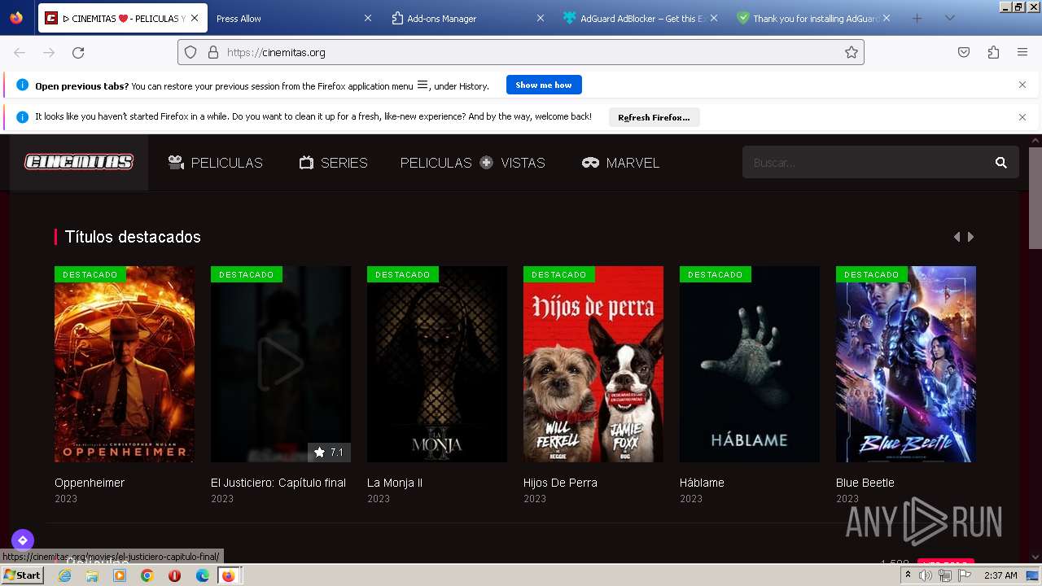Open File Explorer from taskbar

pos(92,575)
